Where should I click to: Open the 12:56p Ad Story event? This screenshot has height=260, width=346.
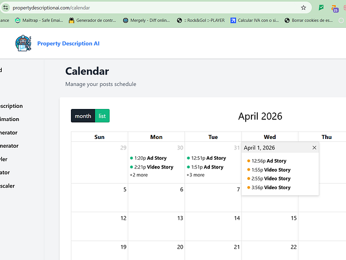pos(267,161)
